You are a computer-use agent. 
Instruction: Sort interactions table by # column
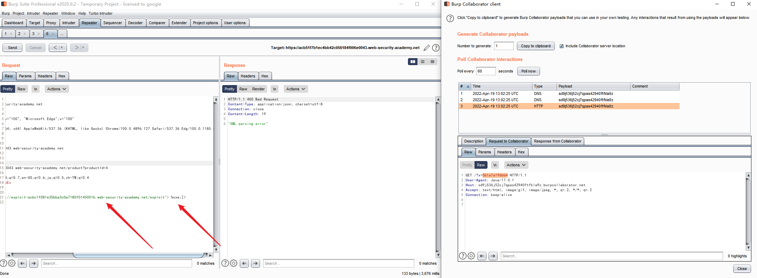point(464,86)
